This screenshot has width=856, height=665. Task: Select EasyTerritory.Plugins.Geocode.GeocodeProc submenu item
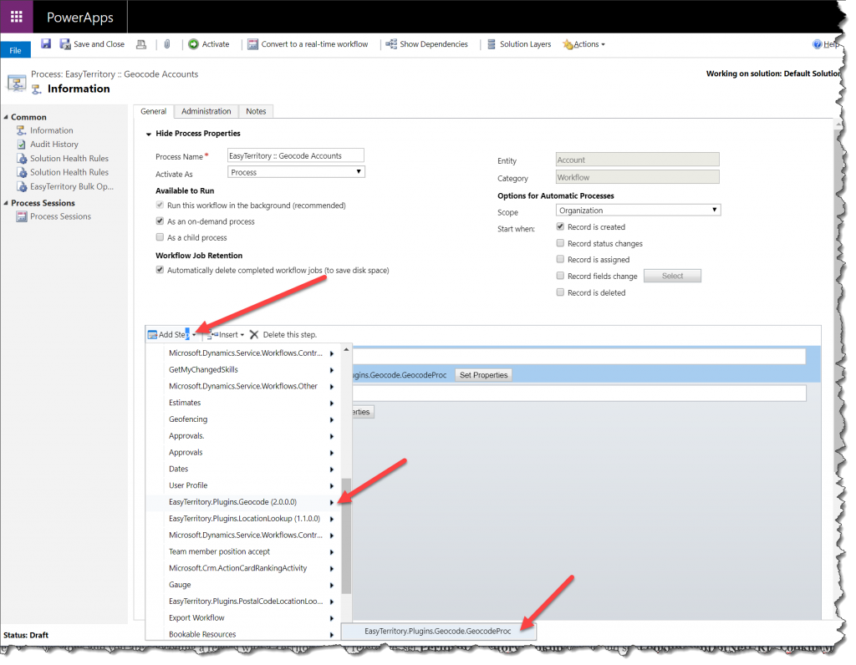[x=438, y=632]
